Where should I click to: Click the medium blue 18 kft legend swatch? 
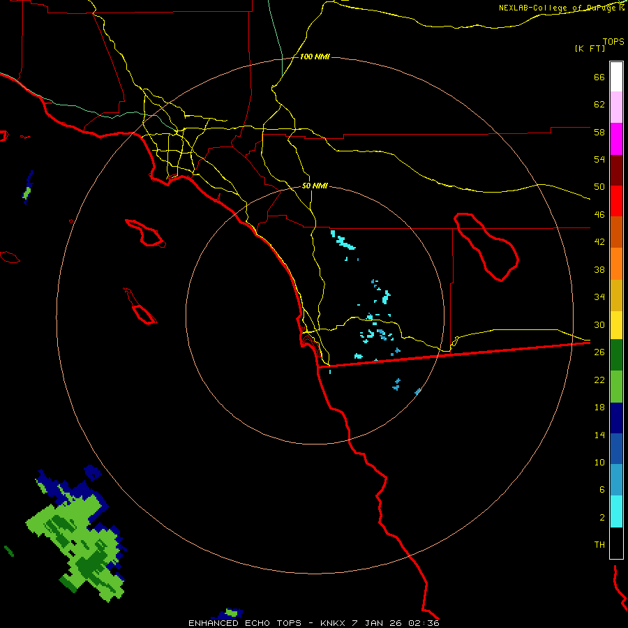click(x=616, y=449)
